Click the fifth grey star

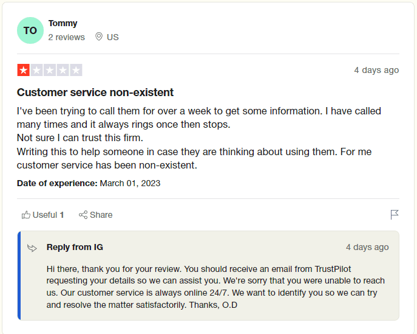tap(76, 70)
